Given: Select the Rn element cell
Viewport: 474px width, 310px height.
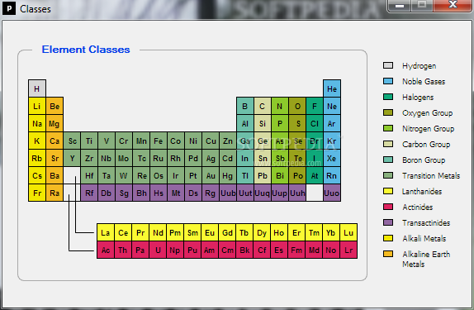Looking at the screenshot, I should 332,175.
